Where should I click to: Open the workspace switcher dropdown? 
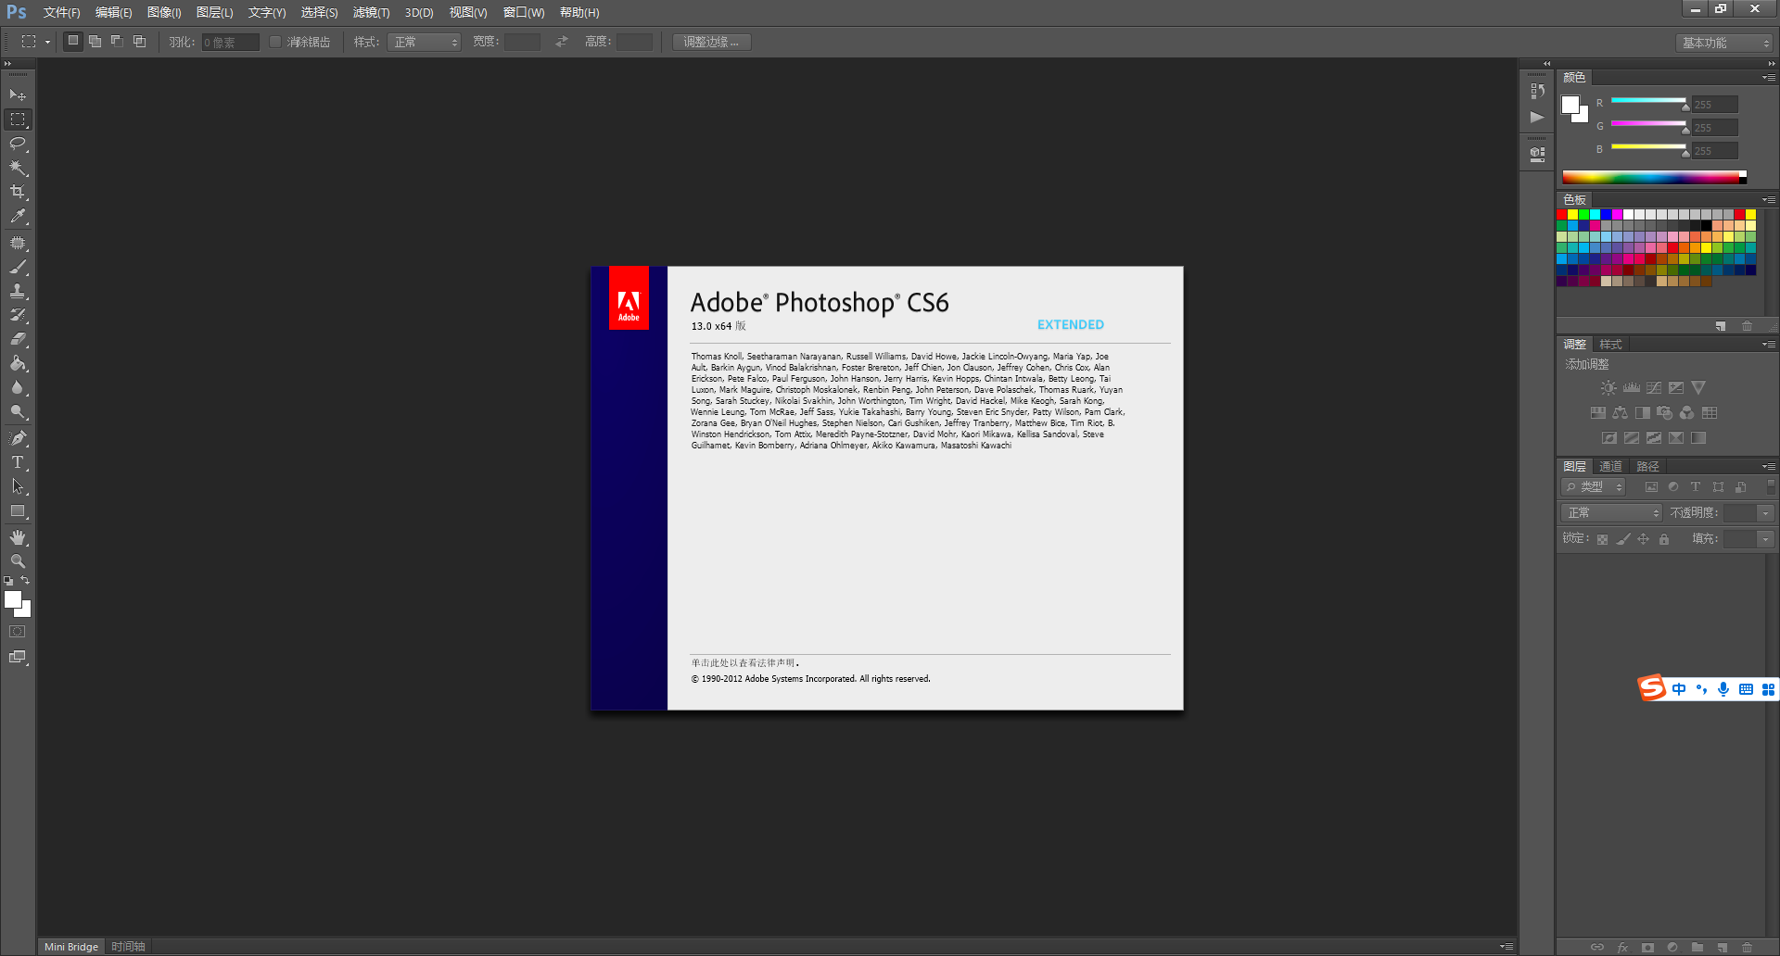tap(1724, 43)
